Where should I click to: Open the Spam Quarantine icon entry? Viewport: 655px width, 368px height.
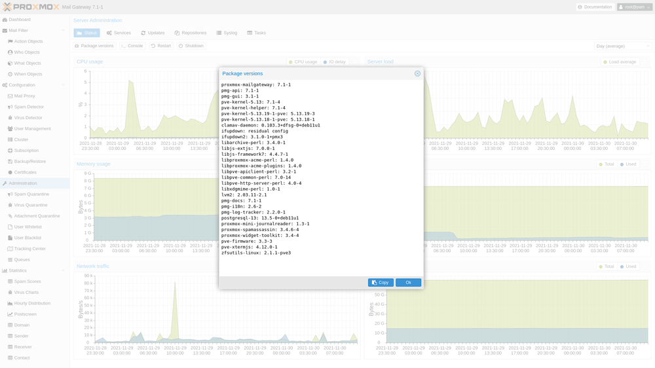pyautogui.click(x=10, y=194)
